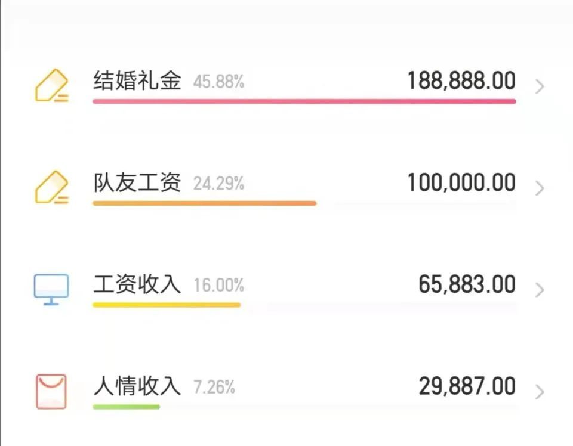Click the pencil icon beside 结婚礼金
The image size is (573, 446).
[51, 86]
